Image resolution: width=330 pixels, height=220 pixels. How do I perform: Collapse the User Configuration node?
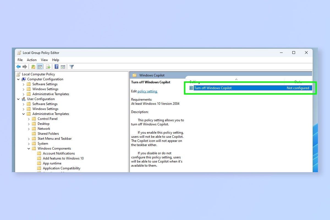coord(18,99)
